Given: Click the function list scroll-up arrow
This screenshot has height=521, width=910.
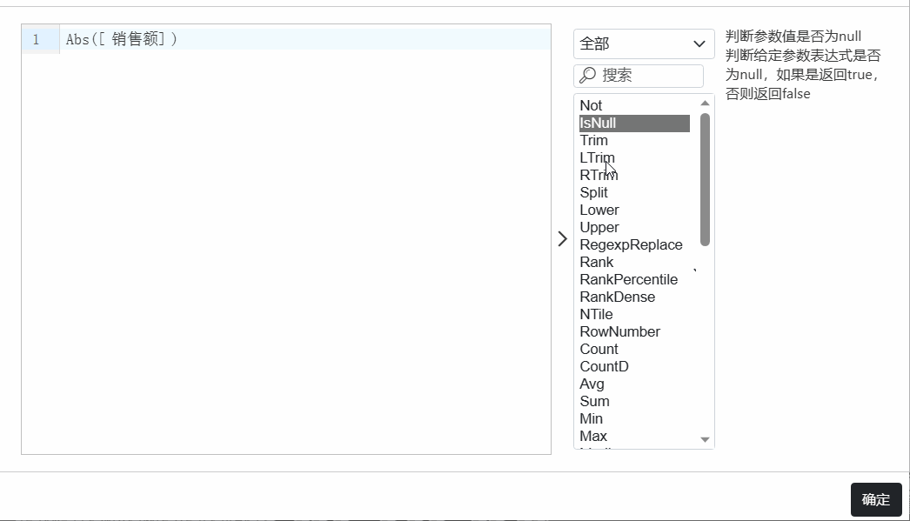Looking at the screenshot, I should (706, 104).
